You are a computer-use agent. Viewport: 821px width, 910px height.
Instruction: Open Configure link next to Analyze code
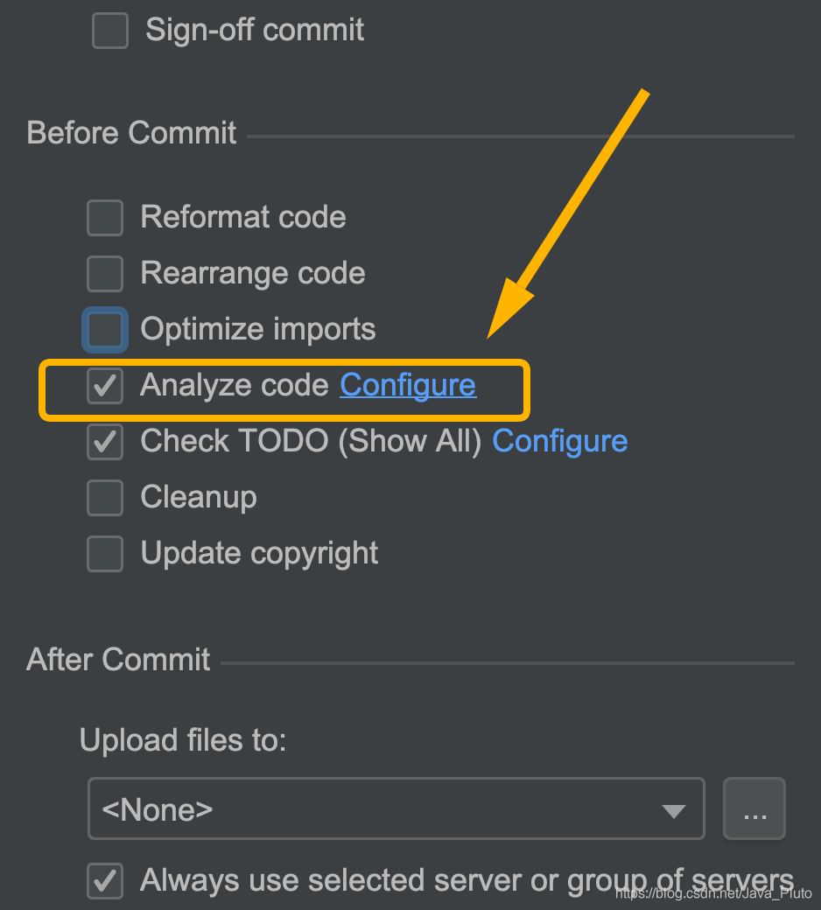(408, 385)
